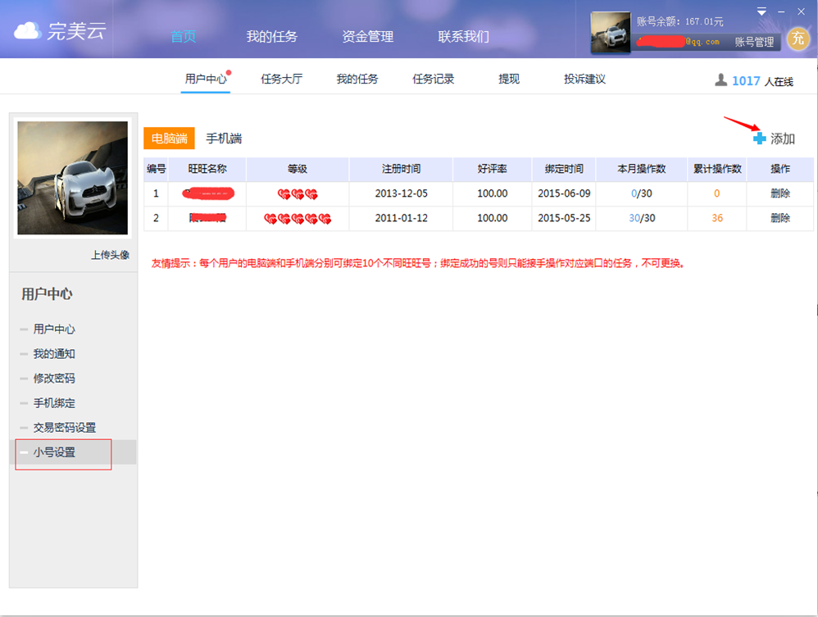818x617 pixels.
Task: Click the small header avatar thumbnail
Action: pyautogui.click(x=611, y=32)
